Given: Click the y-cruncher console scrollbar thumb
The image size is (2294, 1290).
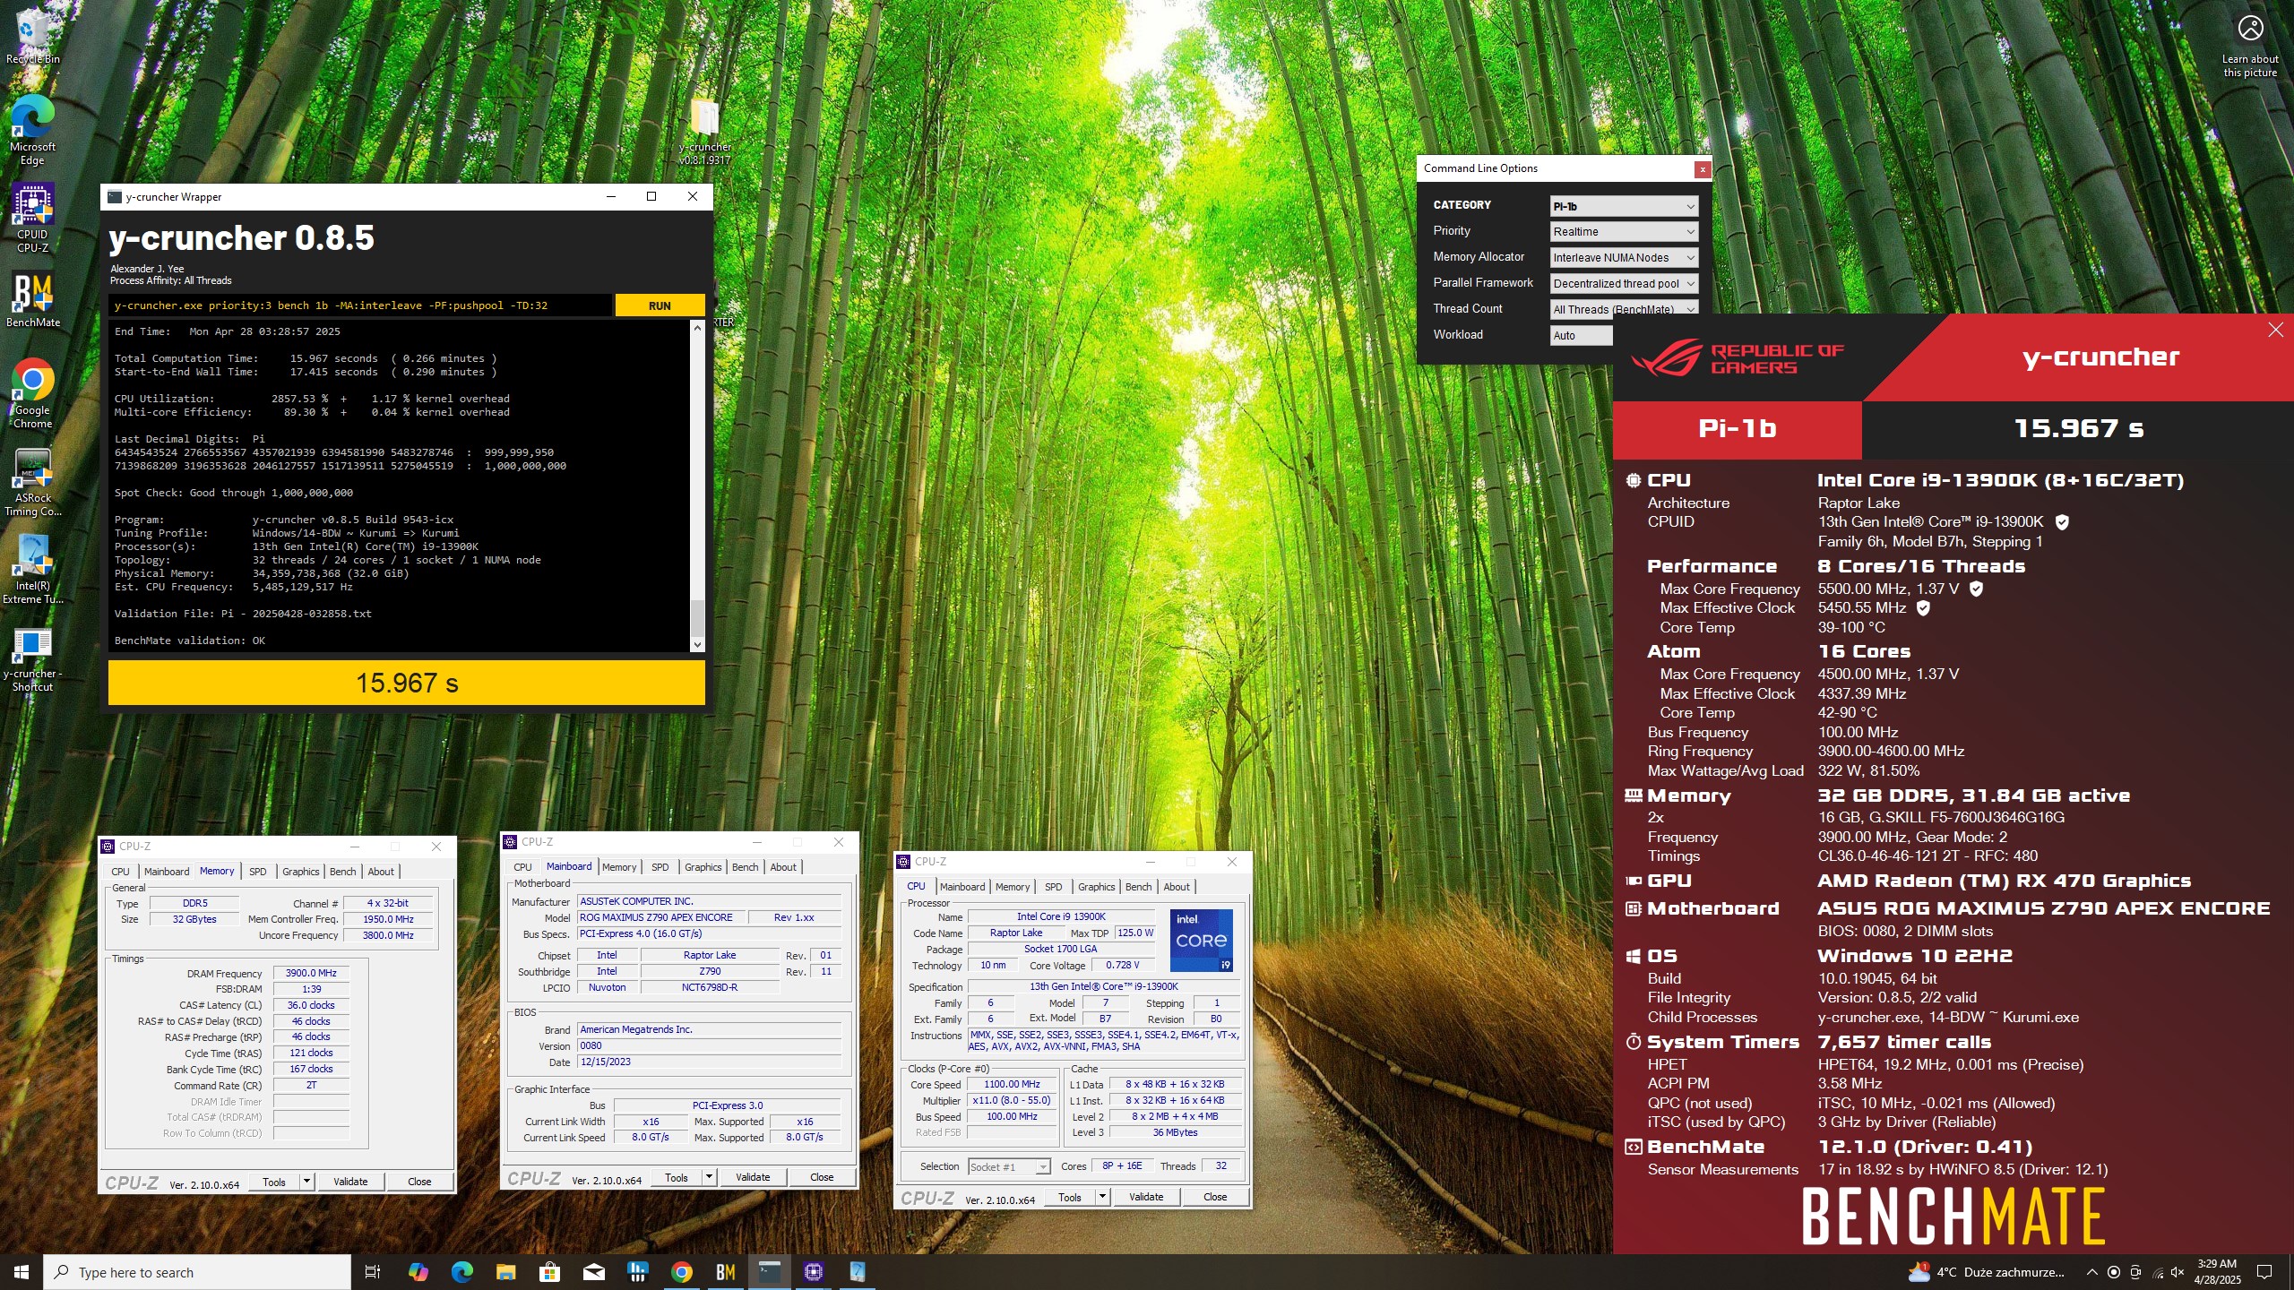Looking at the screenshot, I should tap(697, 617).
